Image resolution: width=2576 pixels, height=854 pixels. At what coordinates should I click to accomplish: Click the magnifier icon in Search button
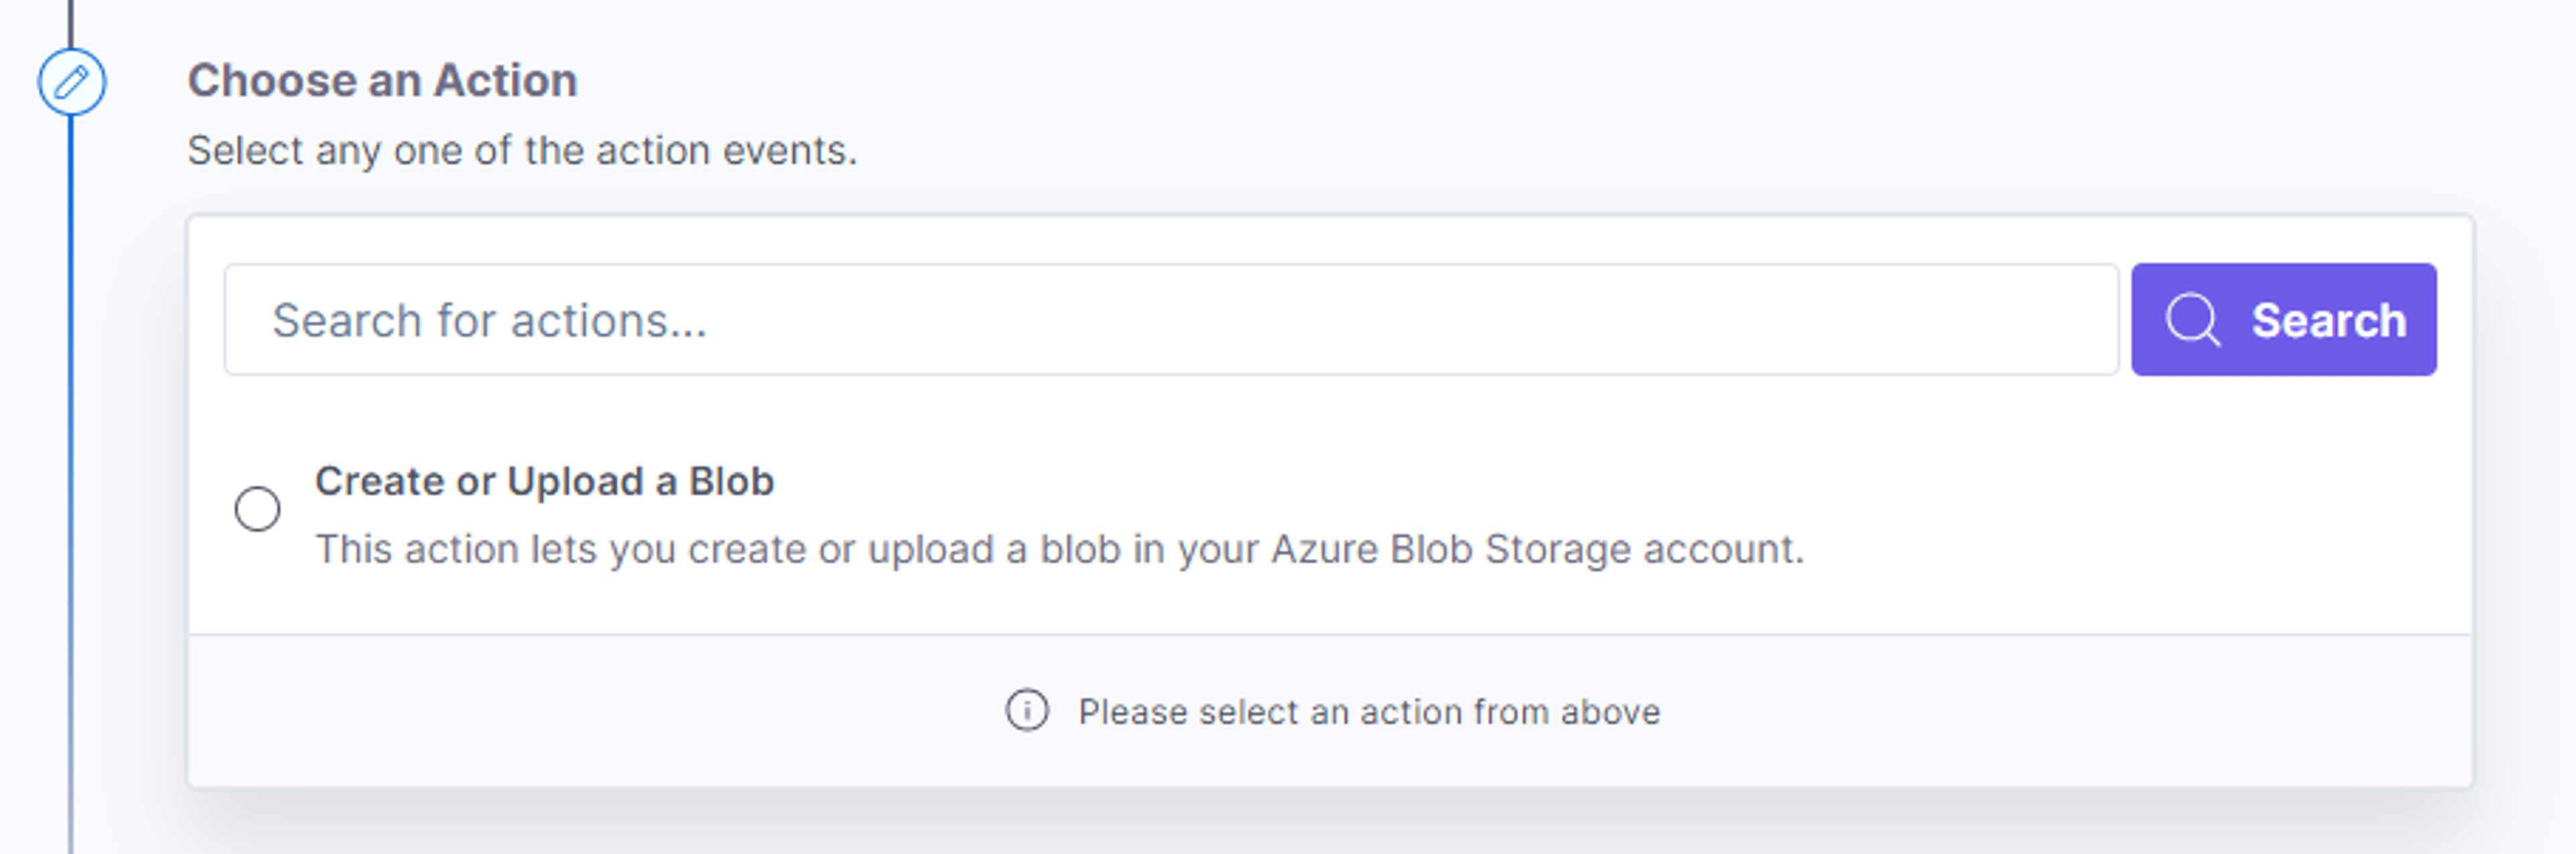pyautogui.click(x=2192, y=320)
